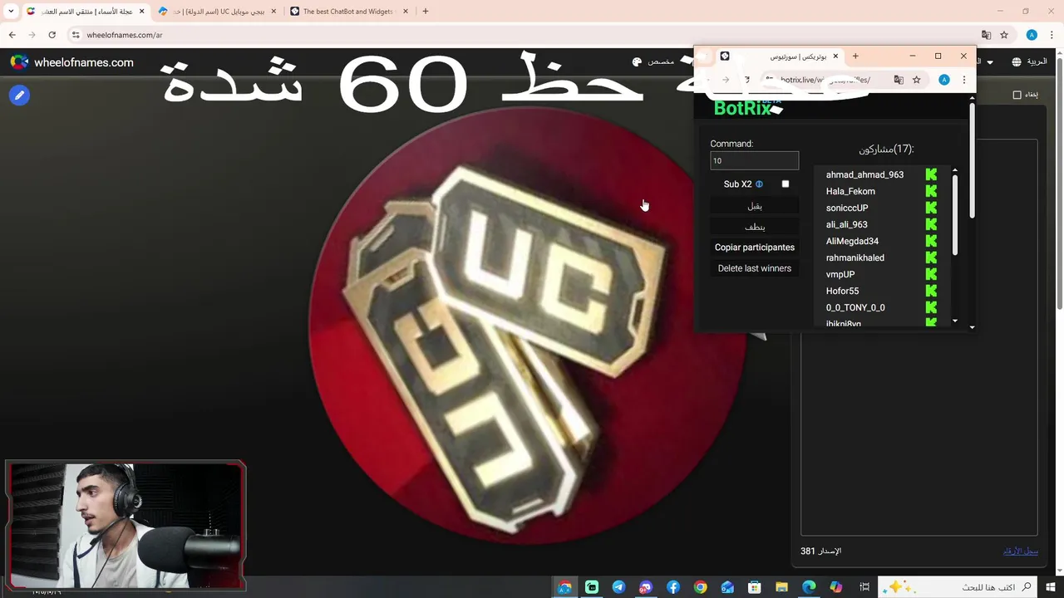
Task: Switch to The best ChatBot and Widgets tab
Action: [350, 12]
